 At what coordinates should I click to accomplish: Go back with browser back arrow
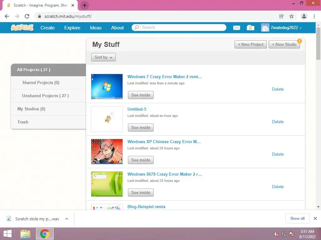click(7, 16)
